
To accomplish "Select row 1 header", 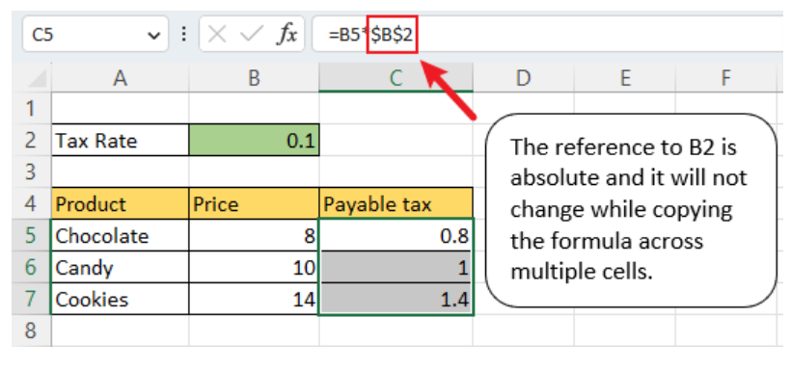I will (31, 108).
